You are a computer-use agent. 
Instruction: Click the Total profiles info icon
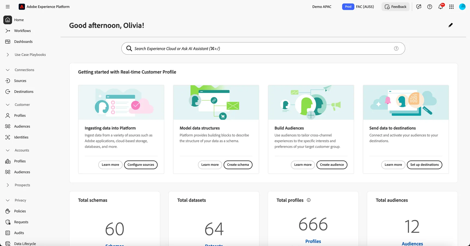coord(308,200)
